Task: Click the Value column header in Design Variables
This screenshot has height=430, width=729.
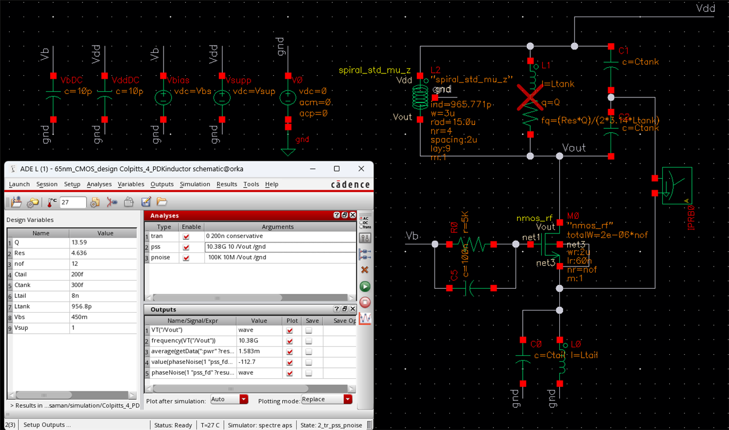Action: [105, 233]
